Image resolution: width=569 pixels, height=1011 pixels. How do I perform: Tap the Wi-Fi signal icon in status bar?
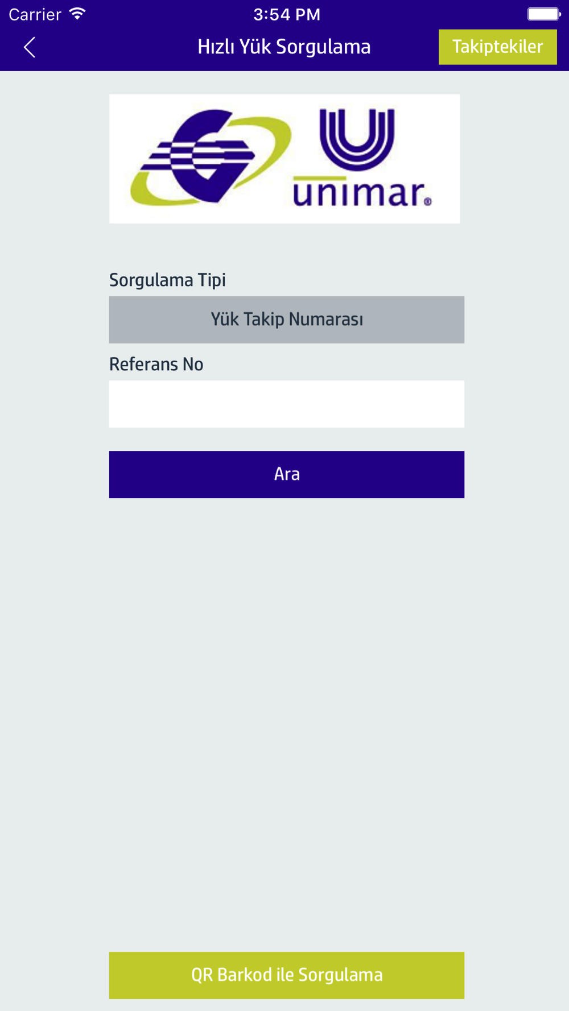click(77, 14)
